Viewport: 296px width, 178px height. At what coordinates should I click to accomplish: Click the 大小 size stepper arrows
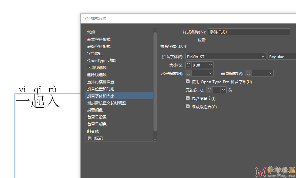(x=188, y=65)
